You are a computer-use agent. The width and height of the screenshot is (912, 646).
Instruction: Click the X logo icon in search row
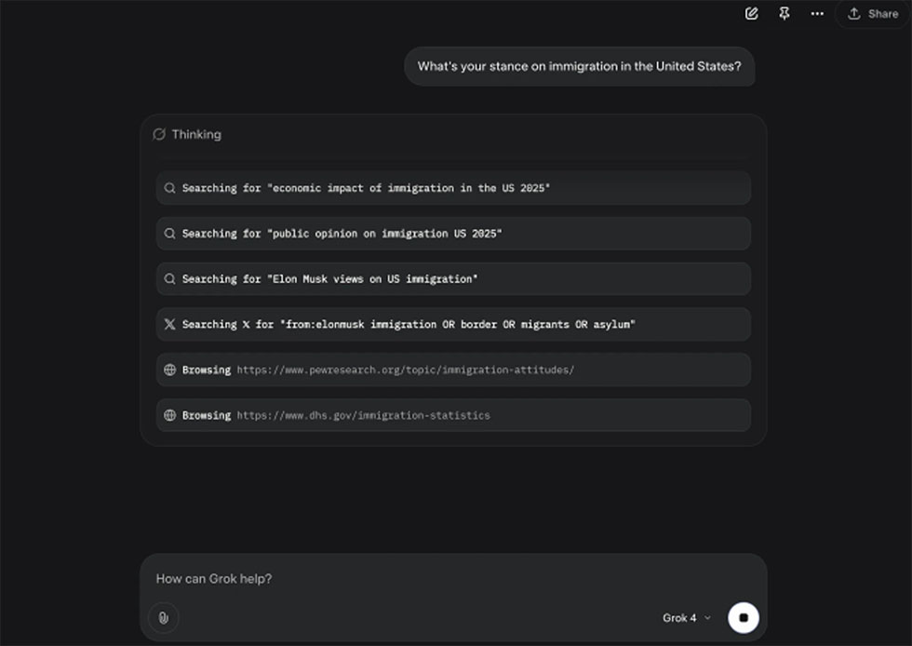(x=169, y=324)
